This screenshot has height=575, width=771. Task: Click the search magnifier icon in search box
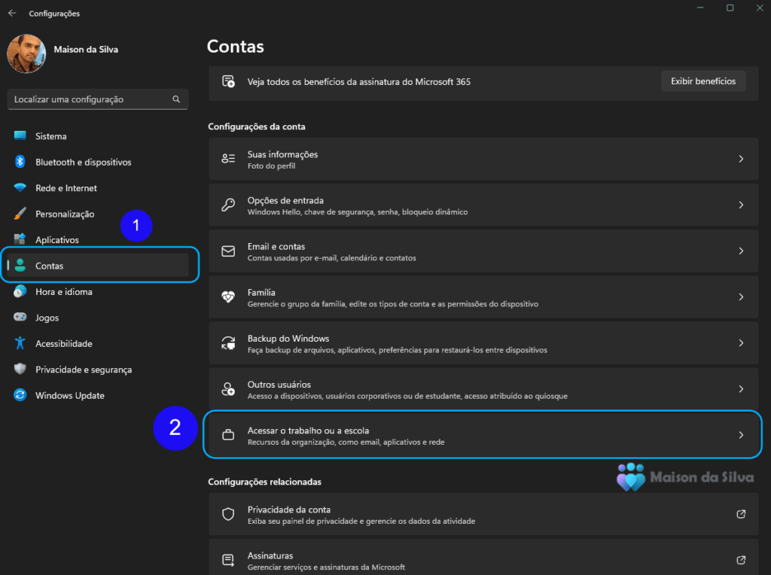tap(176, 99)
